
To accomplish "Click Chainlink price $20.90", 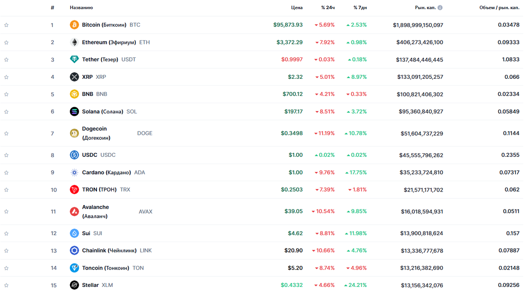I will 293,250.
